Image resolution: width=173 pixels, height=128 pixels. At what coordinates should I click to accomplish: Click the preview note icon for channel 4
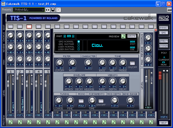tap(39, 122)
